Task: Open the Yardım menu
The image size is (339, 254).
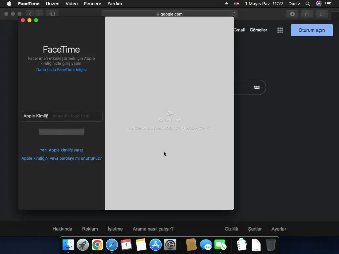Action: pyautogui.click(x=115, y=4)
